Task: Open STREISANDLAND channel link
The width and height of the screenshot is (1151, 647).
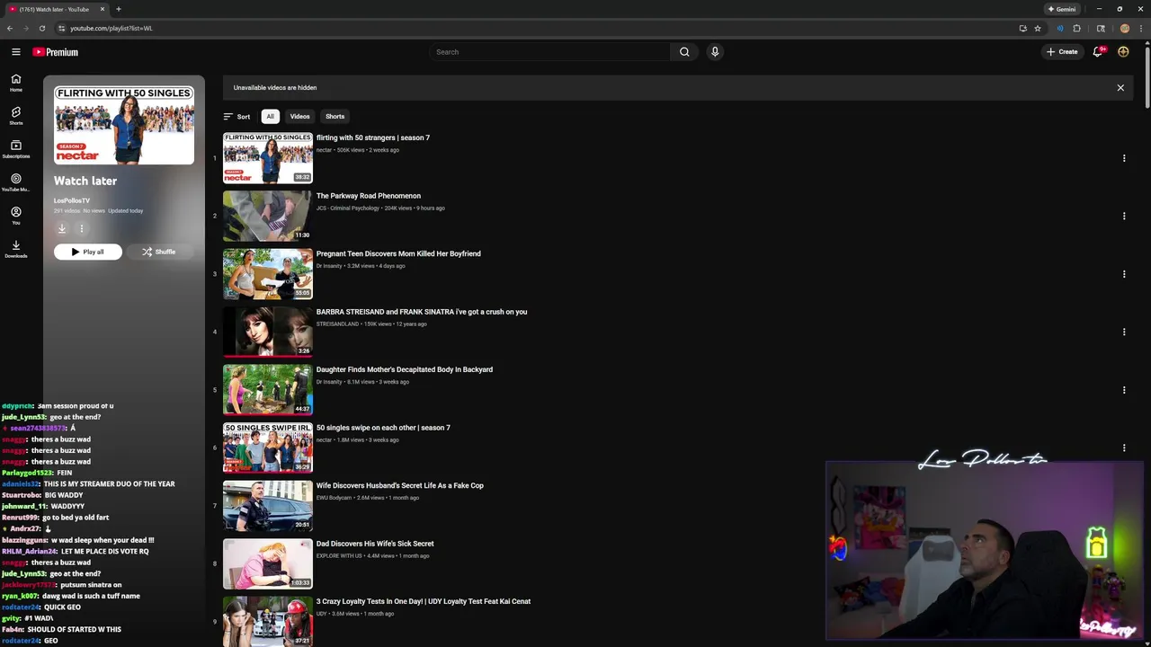Action: (x=337, y=324)
